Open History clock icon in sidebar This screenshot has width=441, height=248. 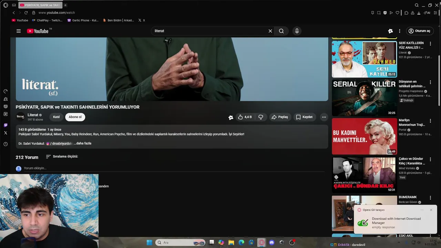[x=6, y=144]
